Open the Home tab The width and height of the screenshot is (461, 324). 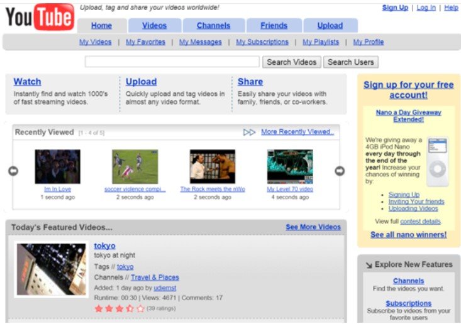101,26
